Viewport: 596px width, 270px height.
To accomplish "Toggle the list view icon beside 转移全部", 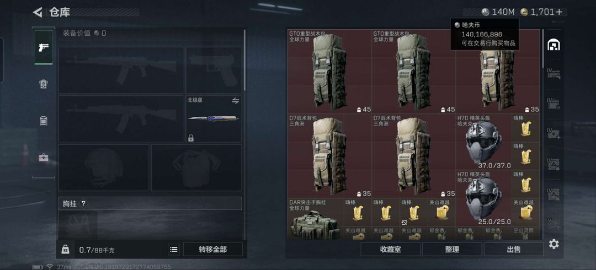I will [x=174, y=250].
